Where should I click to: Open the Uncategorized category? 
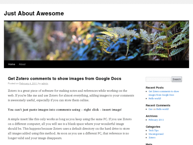156,134
